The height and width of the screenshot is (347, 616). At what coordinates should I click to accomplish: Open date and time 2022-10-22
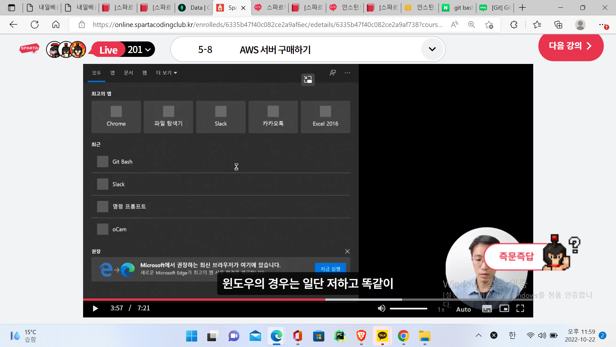[580, 335]
